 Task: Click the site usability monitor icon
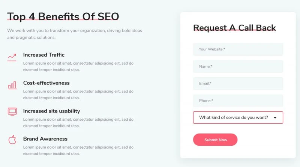pyautogui.click(x=12, y=111)
